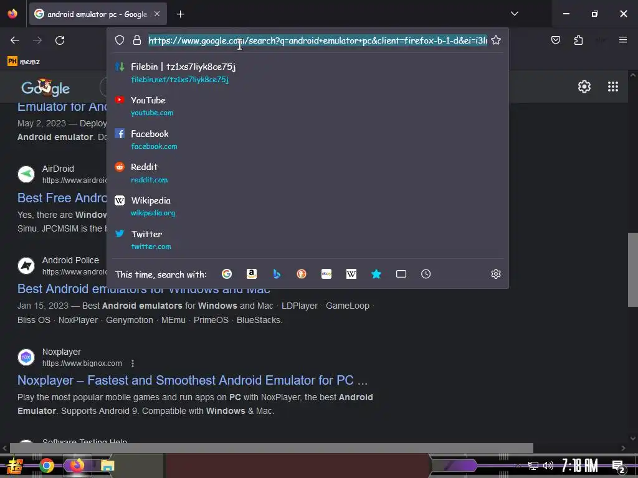
Task: Select Twitter suggestion in URL dropdown
Action: coord(308,240)
